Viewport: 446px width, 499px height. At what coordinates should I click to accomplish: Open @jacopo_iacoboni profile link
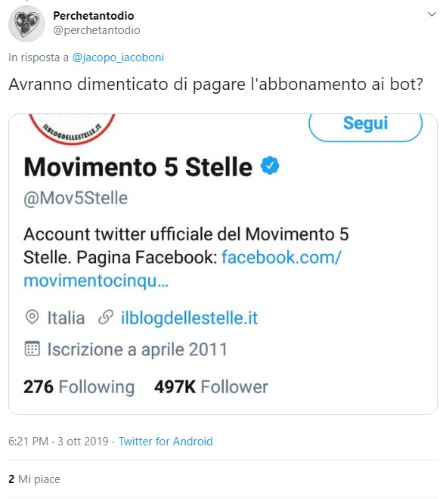[118, 57]
